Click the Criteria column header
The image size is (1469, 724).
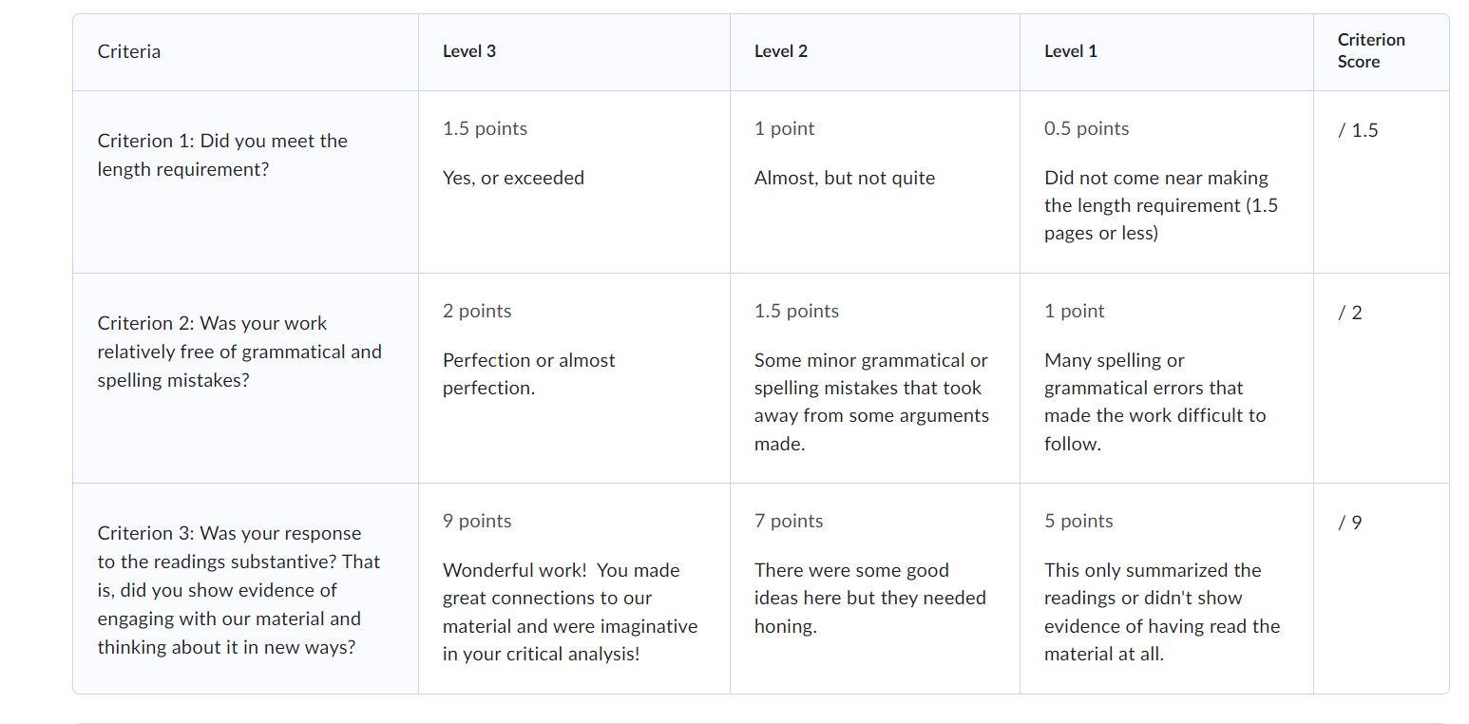[x=129, y=52]
